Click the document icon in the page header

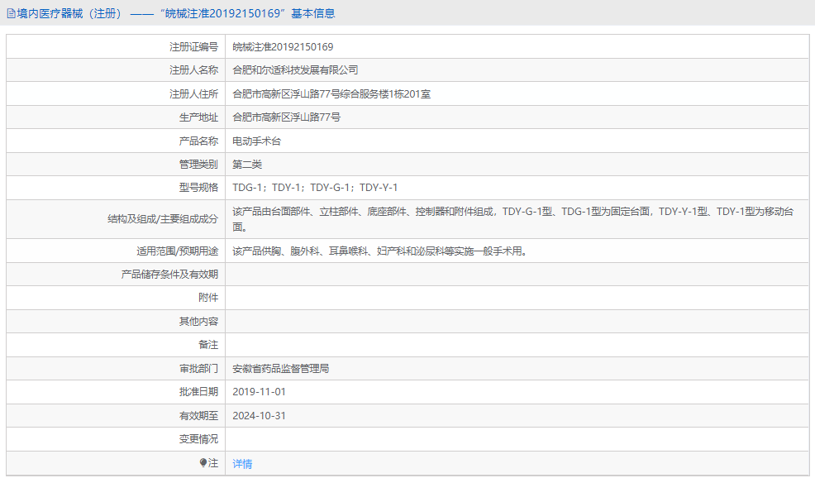11,13
